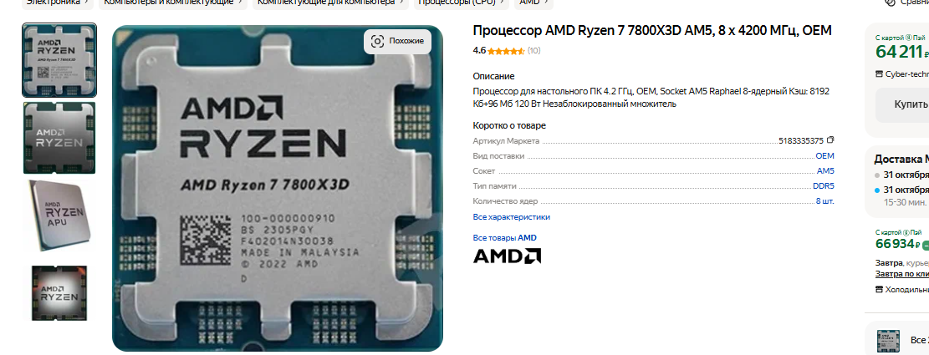This screenshot has height=355, width=929.
Task: Select the second Ryzen chip thumbnail
Action: click(x=59, y=138)
